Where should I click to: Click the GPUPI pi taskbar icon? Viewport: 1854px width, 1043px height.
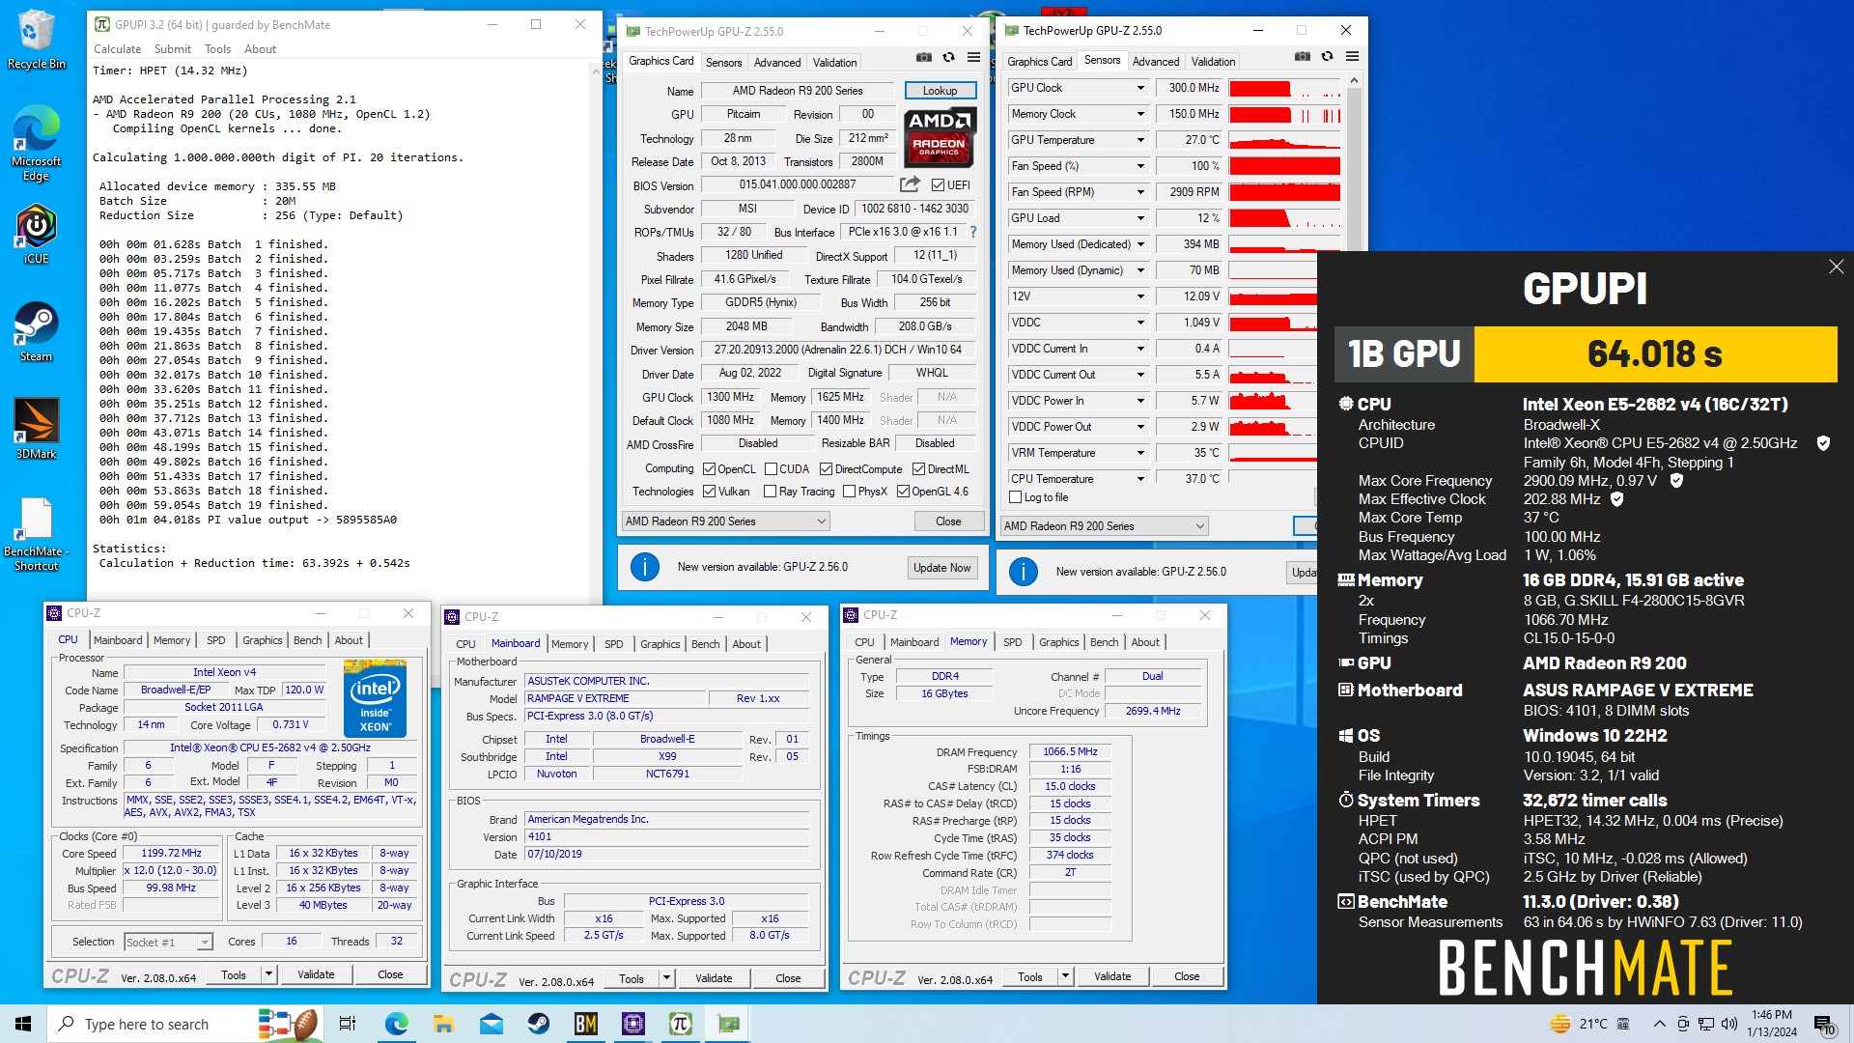pos(681,1024)
